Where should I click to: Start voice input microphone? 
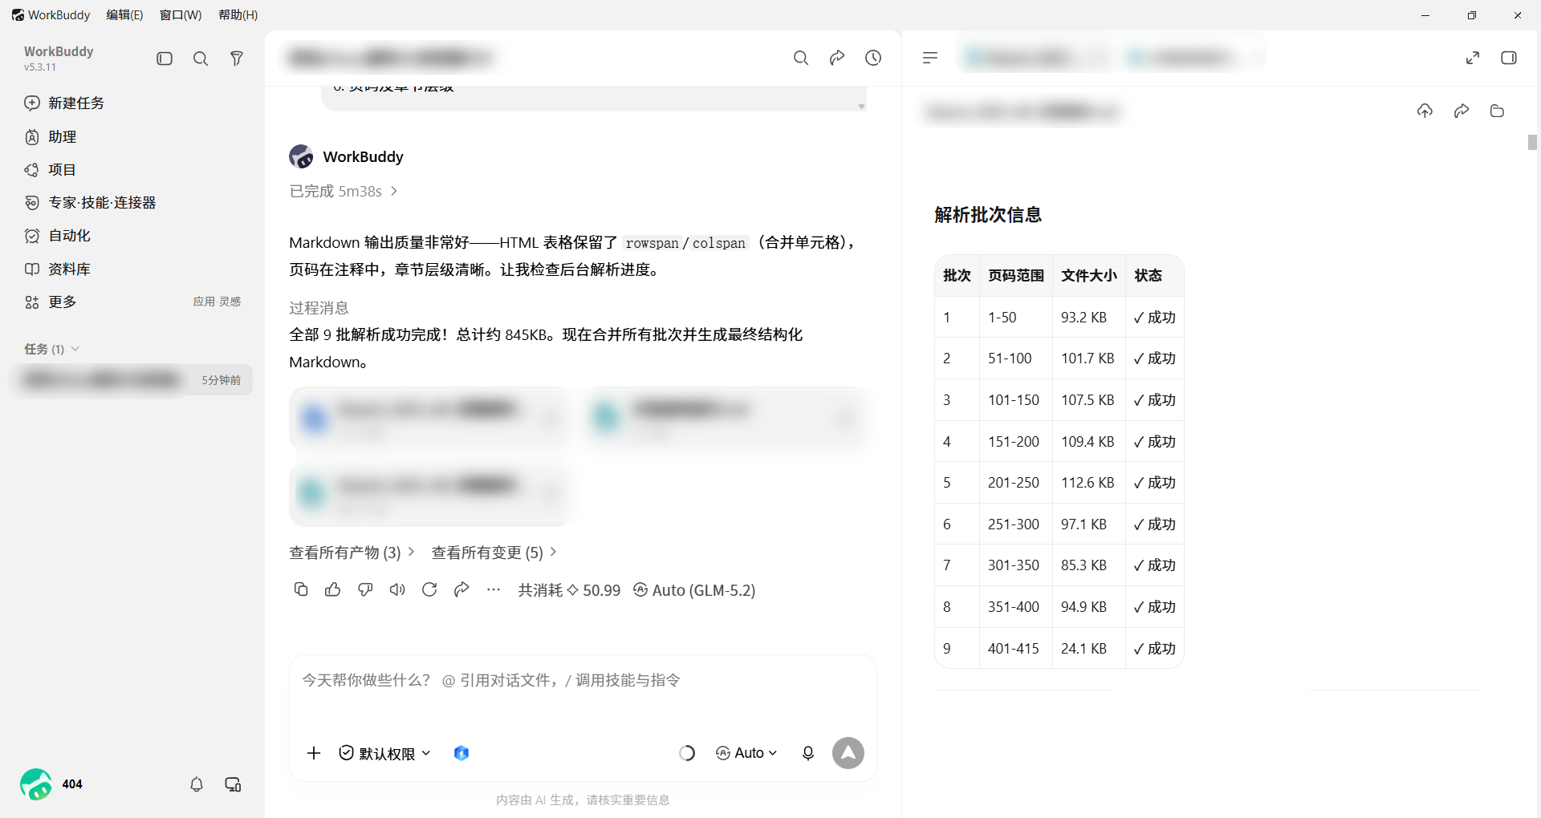[808, 753]
